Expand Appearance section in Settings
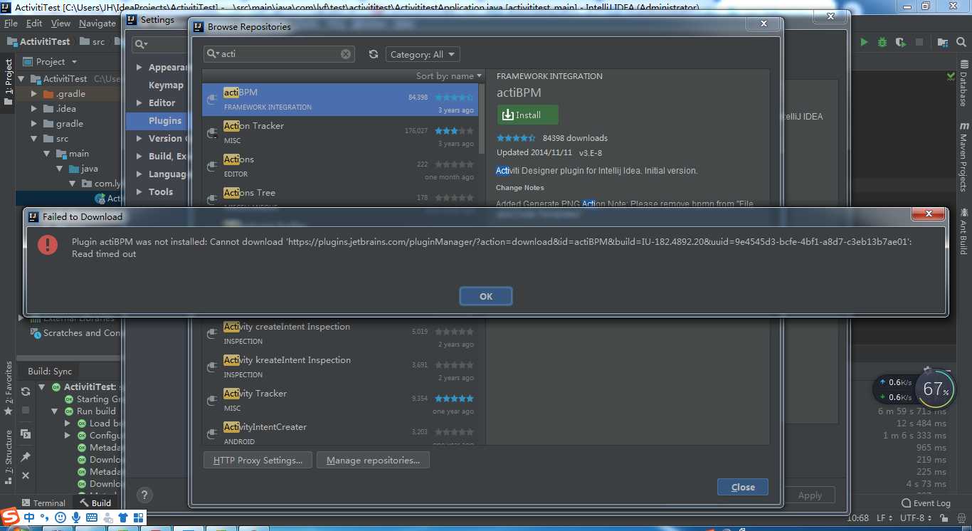 pyautogui.click(x=139, y=68)
